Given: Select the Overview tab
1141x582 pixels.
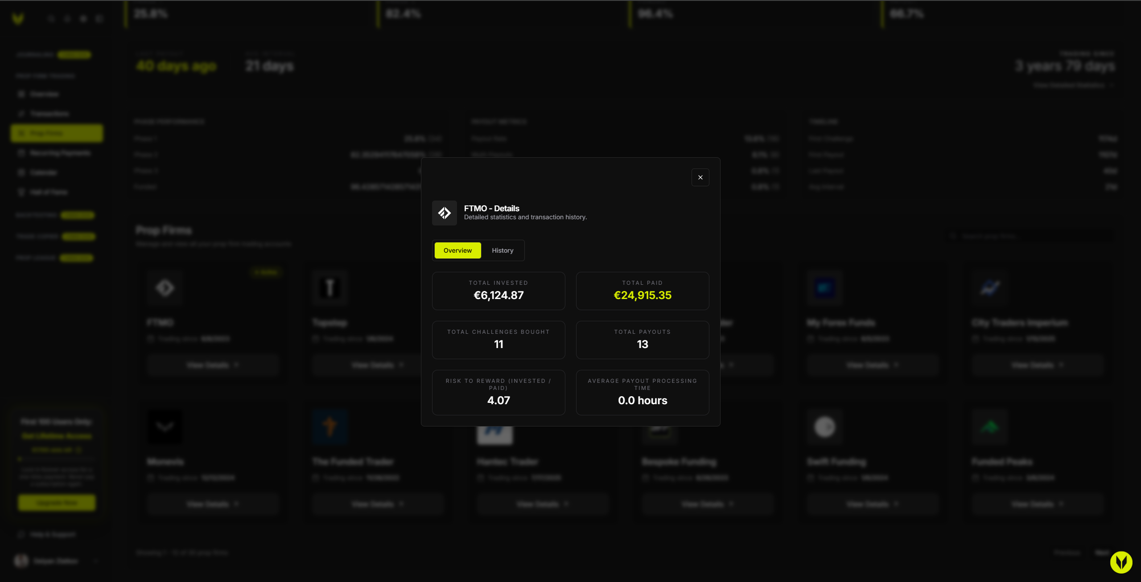Looking at the screenshot, I should [x=457, y=250].
